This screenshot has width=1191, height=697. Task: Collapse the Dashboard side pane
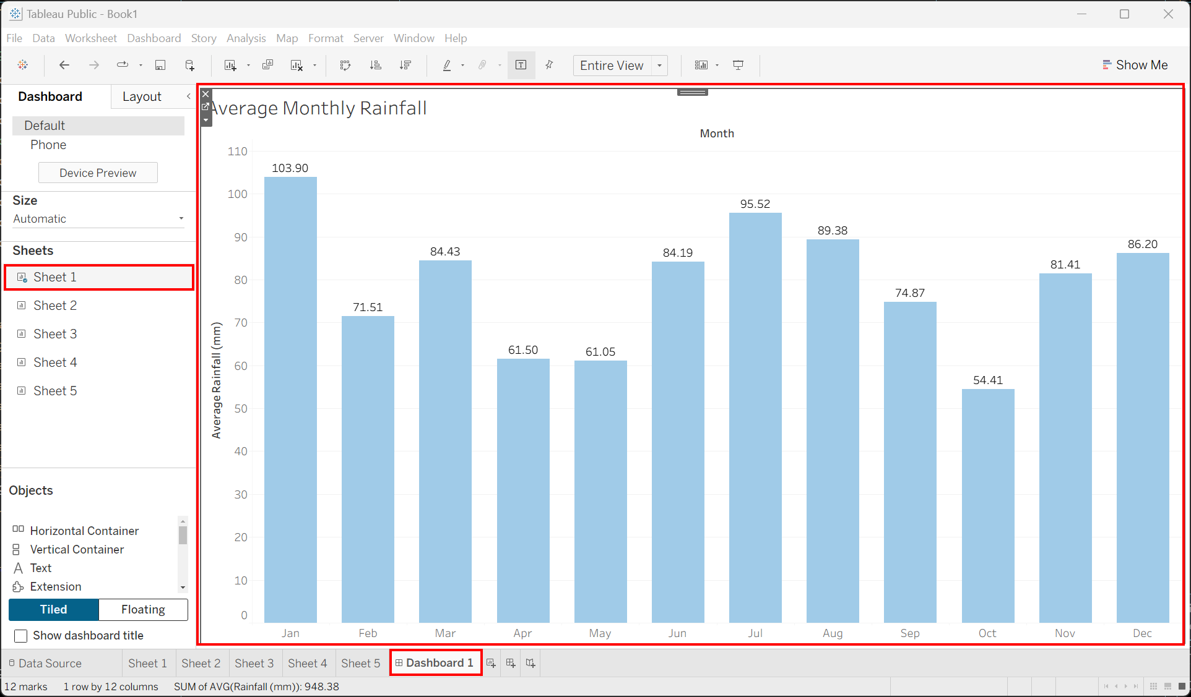click(x=189, y=96)
